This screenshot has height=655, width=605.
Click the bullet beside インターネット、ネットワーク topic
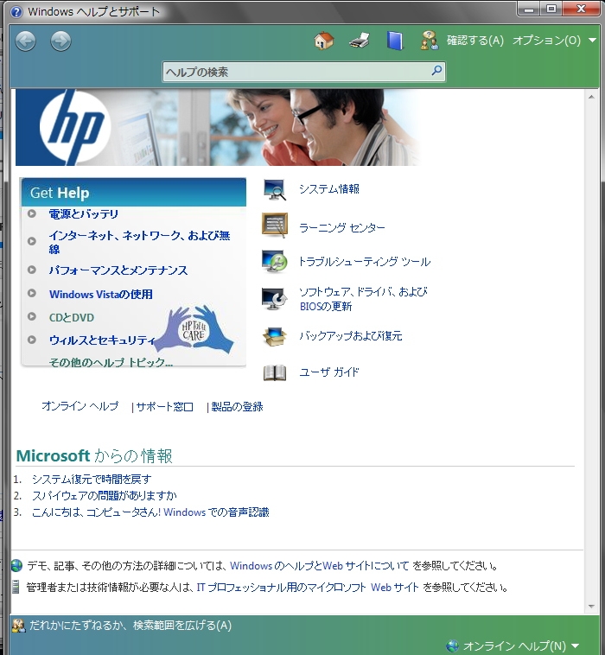pos(32,241)
